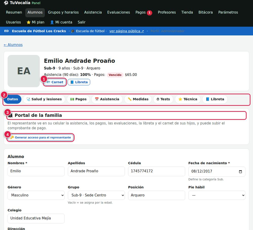Focus the Cédula input field
This screenshot has height=230, width=253.
pos(157,171)
